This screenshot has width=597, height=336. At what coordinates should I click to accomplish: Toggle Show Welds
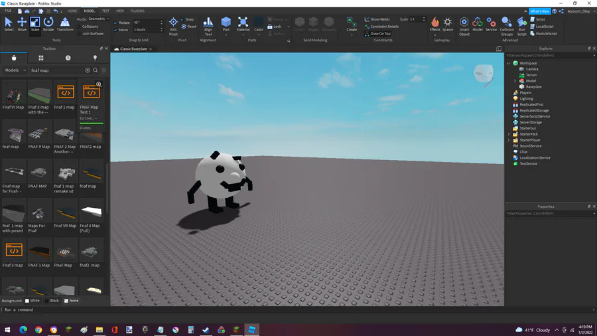pyautogui.click(x=377, y=19)
